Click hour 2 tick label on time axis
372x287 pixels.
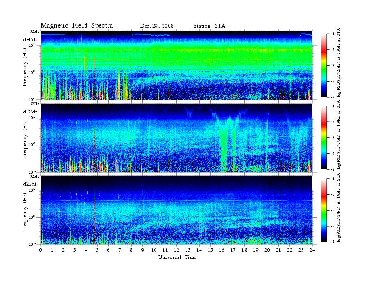point(63,250)
